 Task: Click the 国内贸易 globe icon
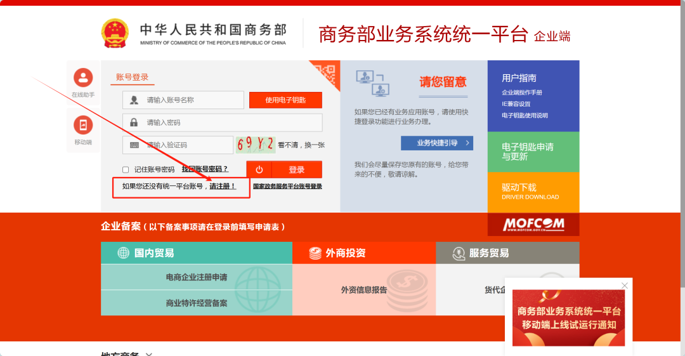[123, 253]
